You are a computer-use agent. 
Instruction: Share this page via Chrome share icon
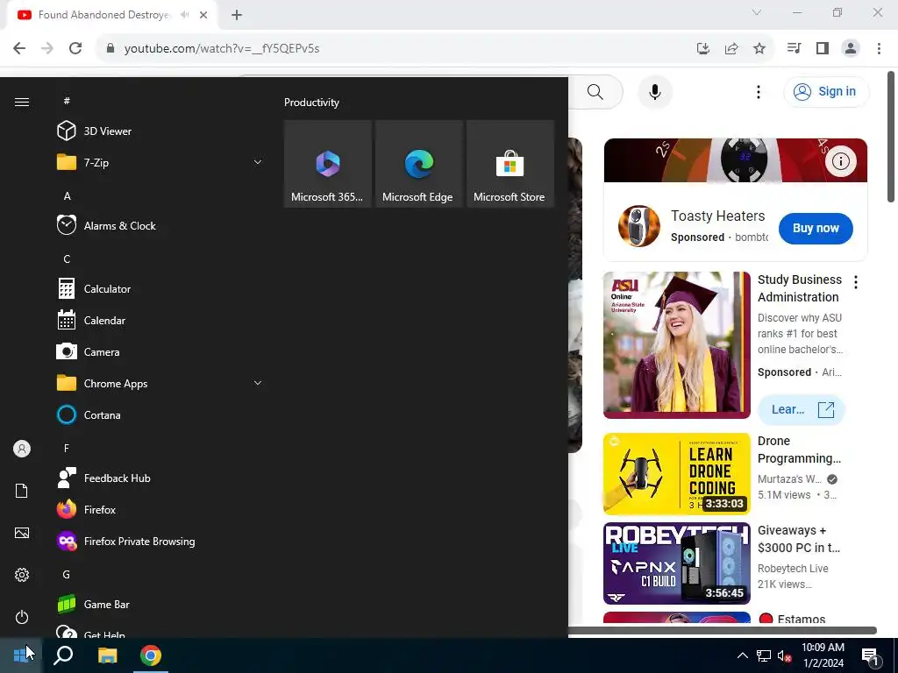731,48
